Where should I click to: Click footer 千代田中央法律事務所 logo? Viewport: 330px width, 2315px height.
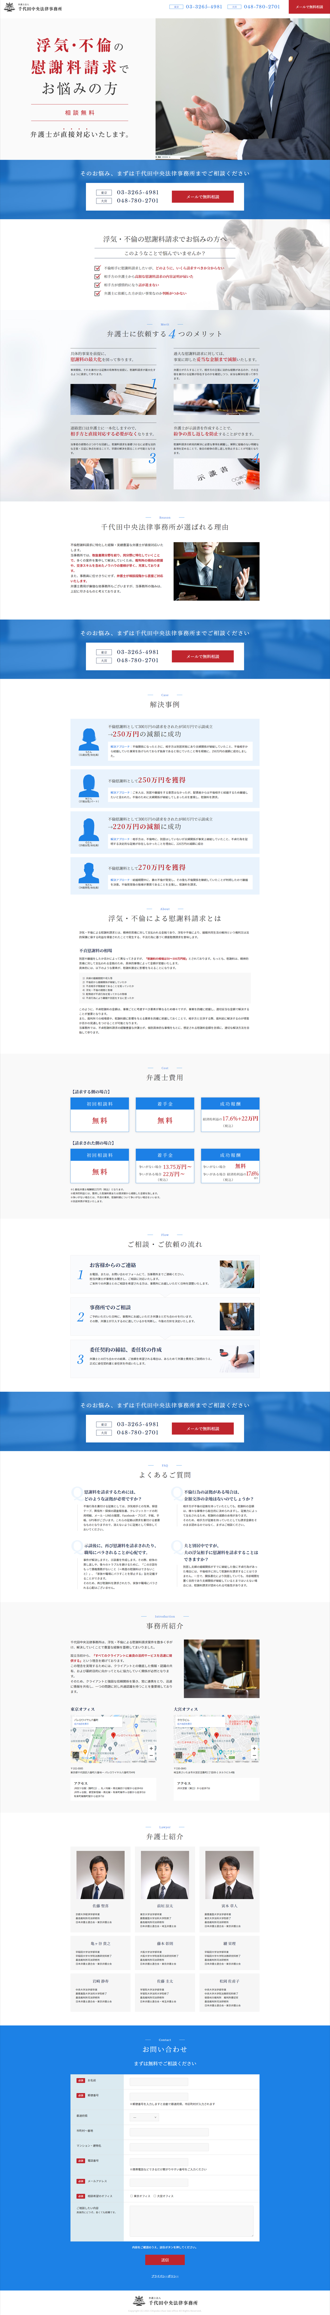point(165,2301)
